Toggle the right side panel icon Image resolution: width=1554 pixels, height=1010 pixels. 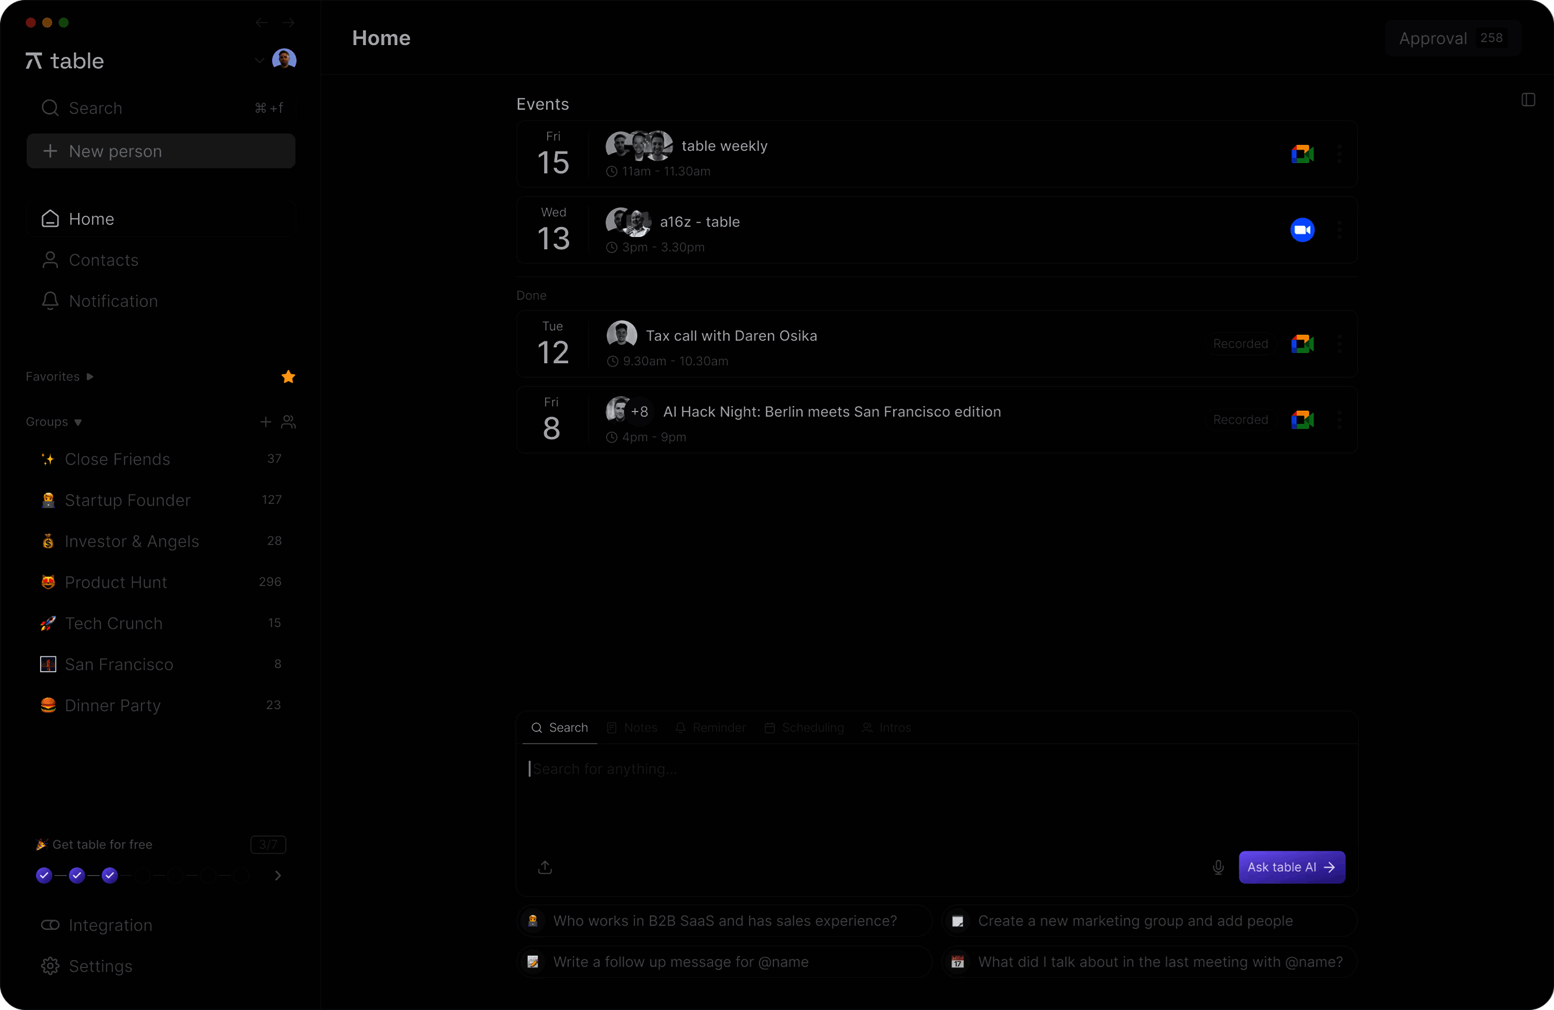point(1528,100)
